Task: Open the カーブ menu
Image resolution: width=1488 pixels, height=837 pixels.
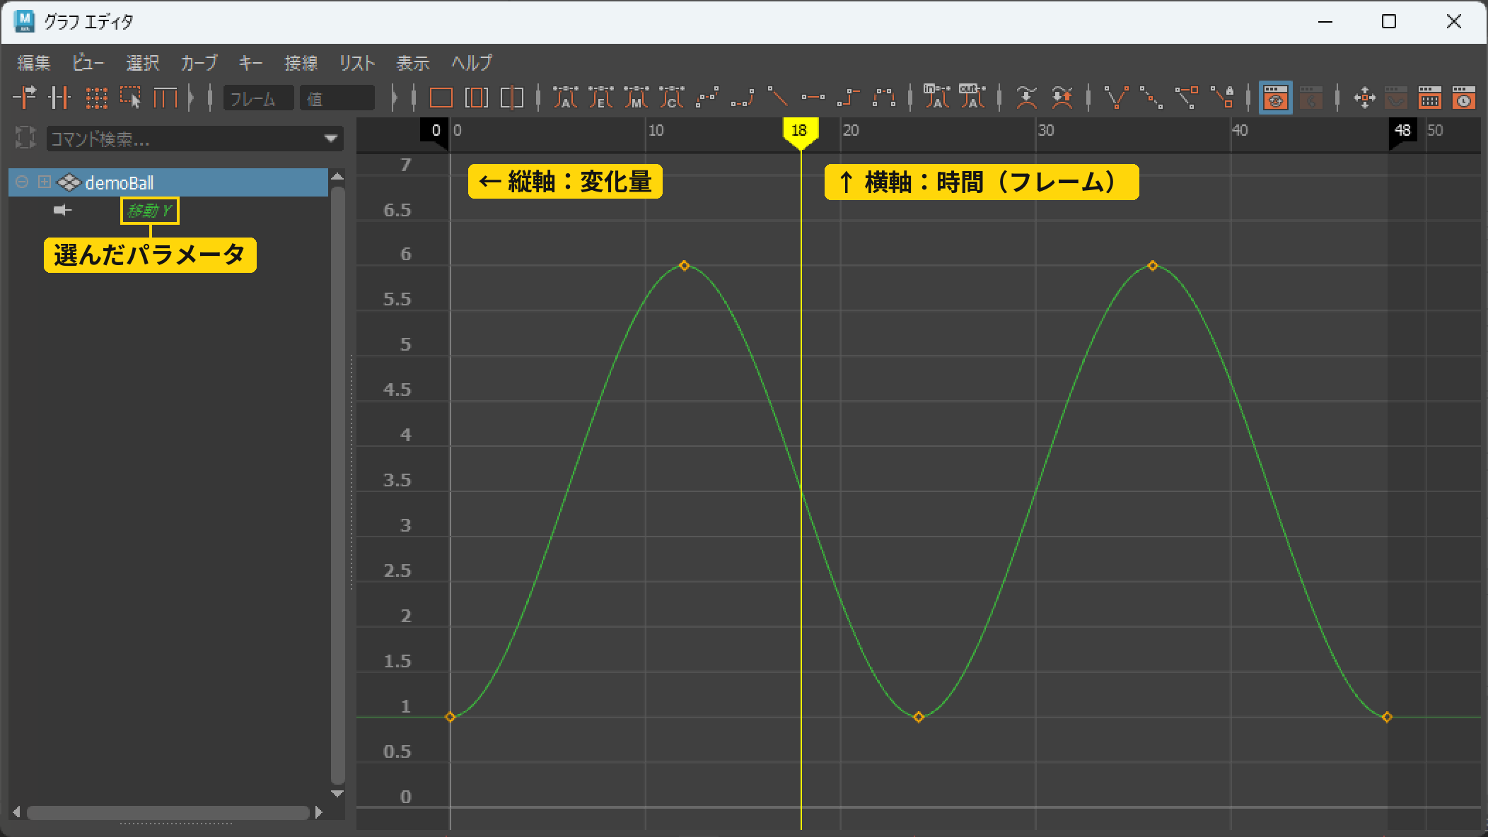Action: [x=199, y=63]
